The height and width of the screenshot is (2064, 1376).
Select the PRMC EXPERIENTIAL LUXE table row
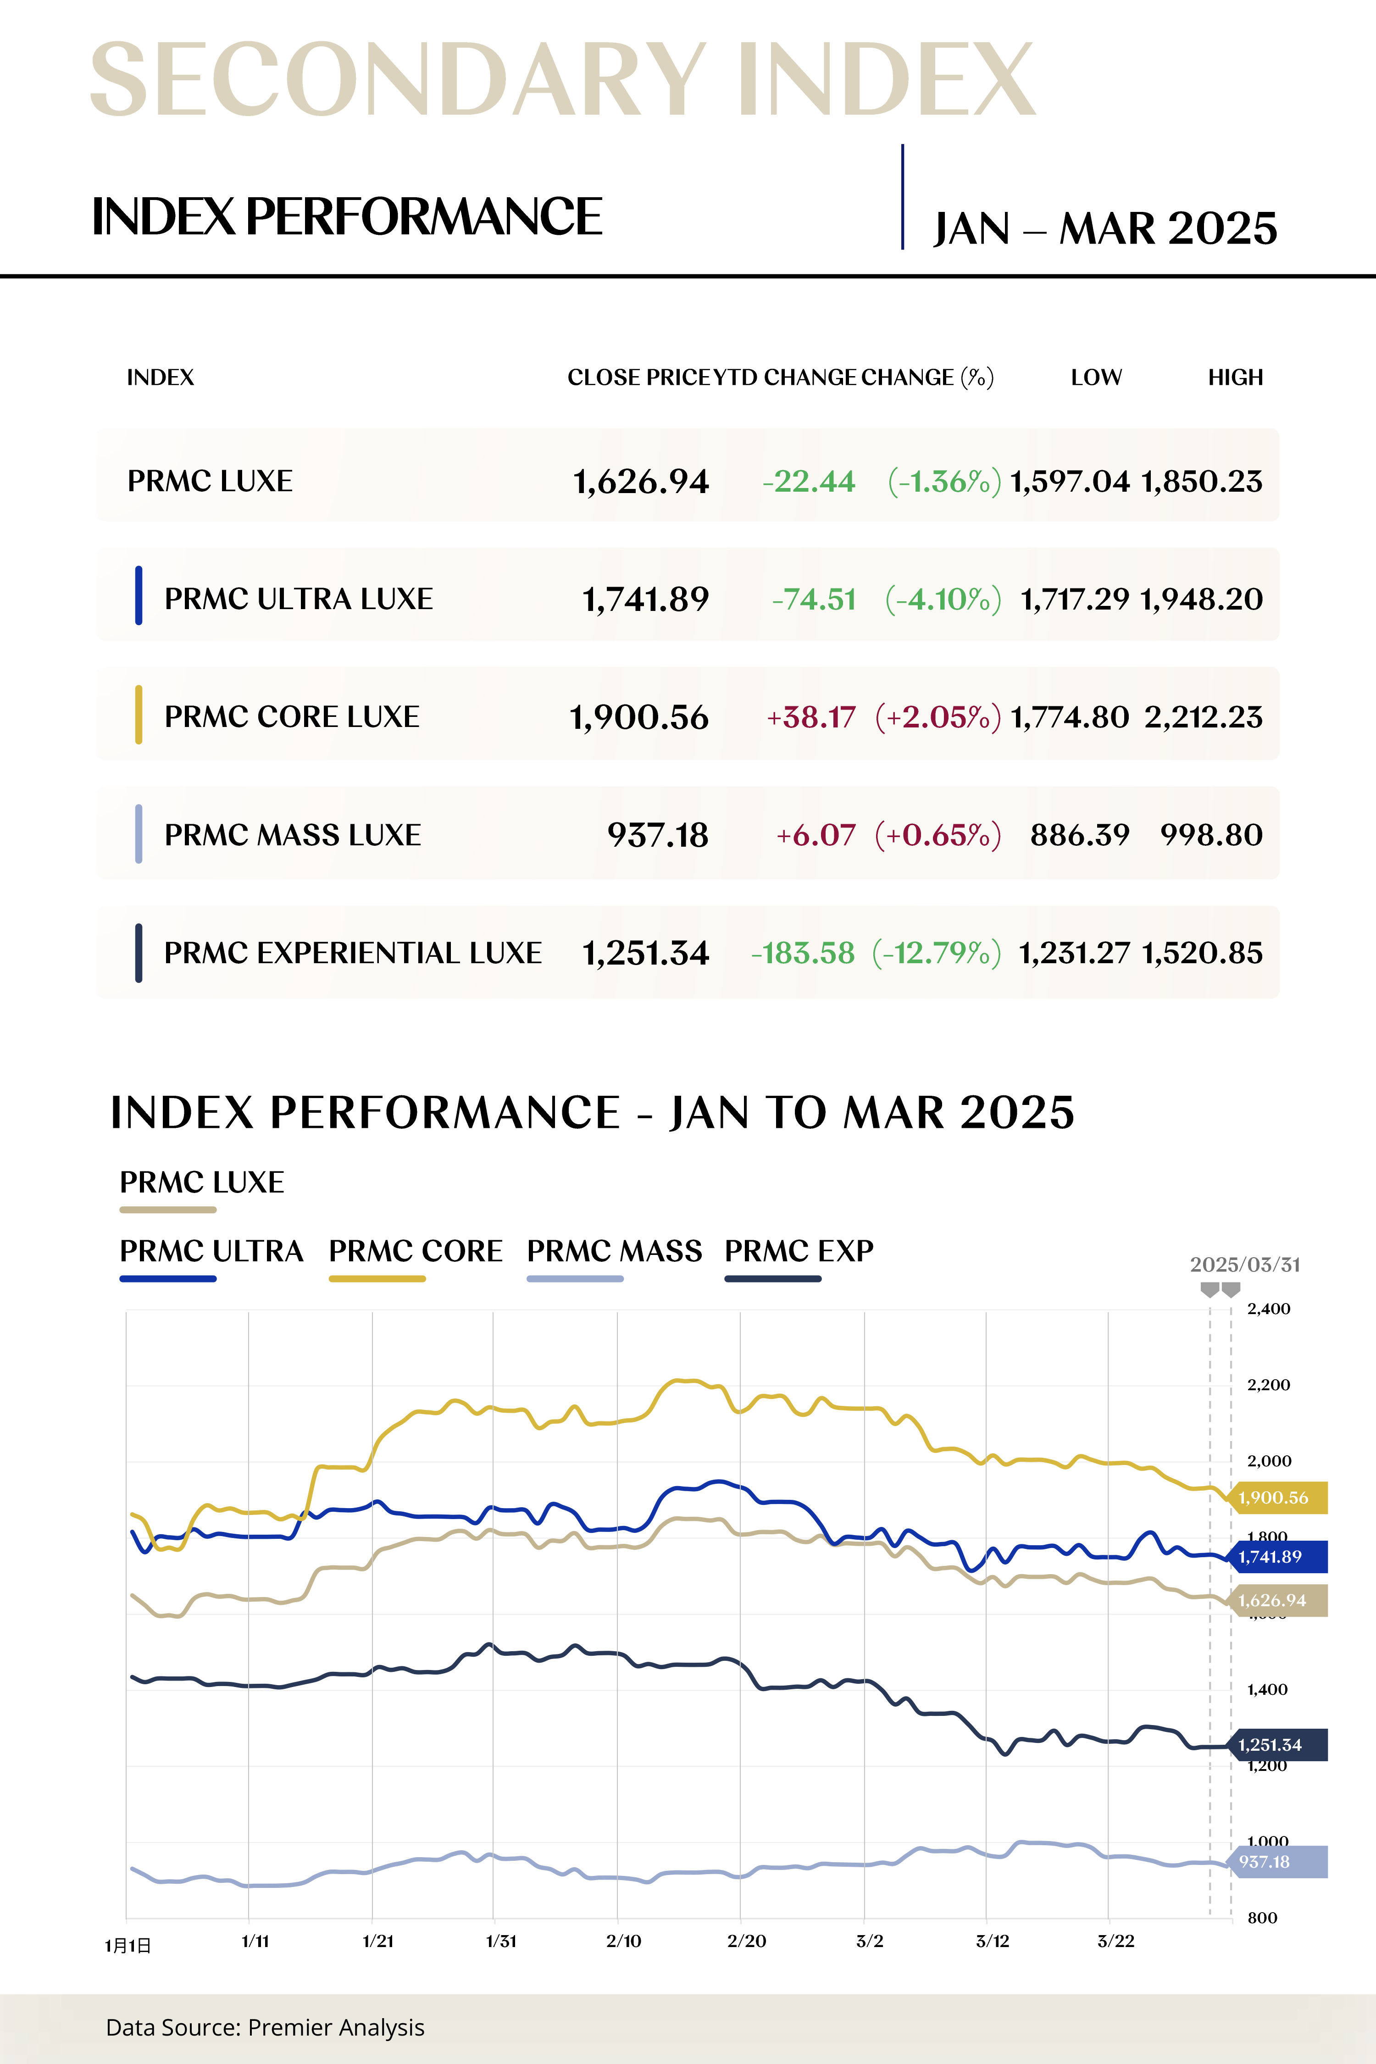pos(687,952)
